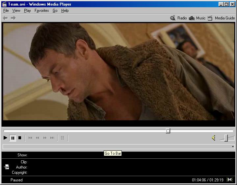Click the seek bar position thumb
The height and width of the screenshot is (185, 237).
pyautogui.click(x=168, y=131)
